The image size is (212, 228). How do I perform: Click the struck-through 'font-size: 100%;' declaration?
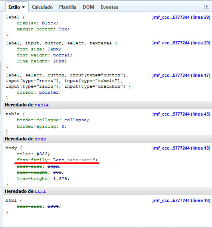[x=39, y=206]
